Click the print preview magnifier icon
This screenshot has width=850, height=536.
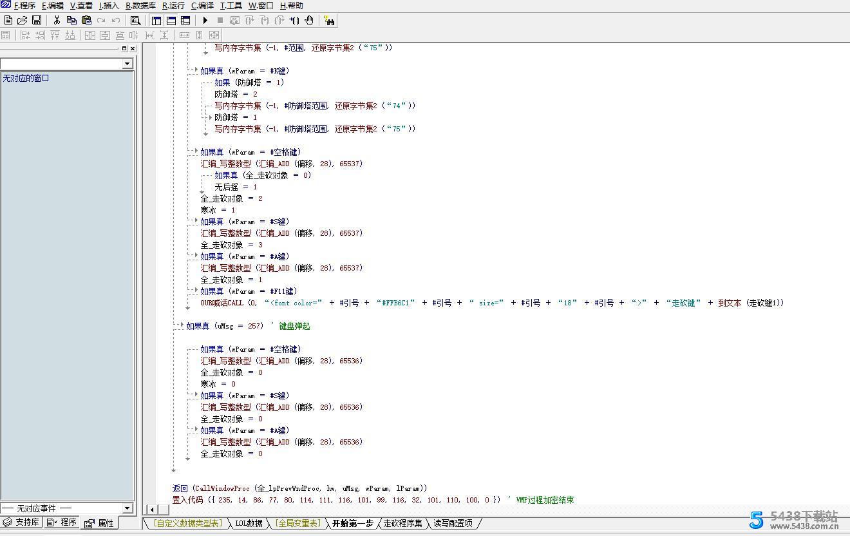coord(135,21)
